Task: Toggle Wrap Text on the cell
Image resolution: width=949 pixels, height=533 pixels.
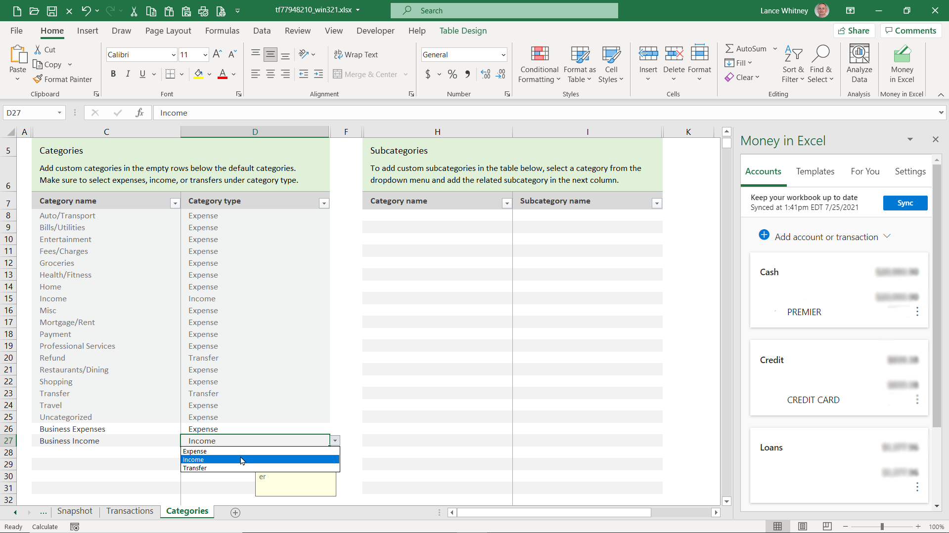Action: [356, 54]
